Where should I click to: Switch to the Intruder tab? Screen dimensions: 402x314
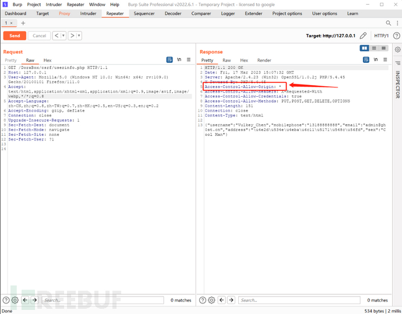[88, 13]
